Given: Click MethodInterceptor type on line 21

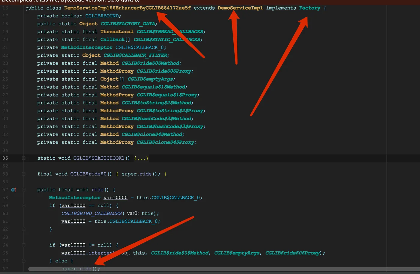Looking at the screenshot, I should point(87,47).
